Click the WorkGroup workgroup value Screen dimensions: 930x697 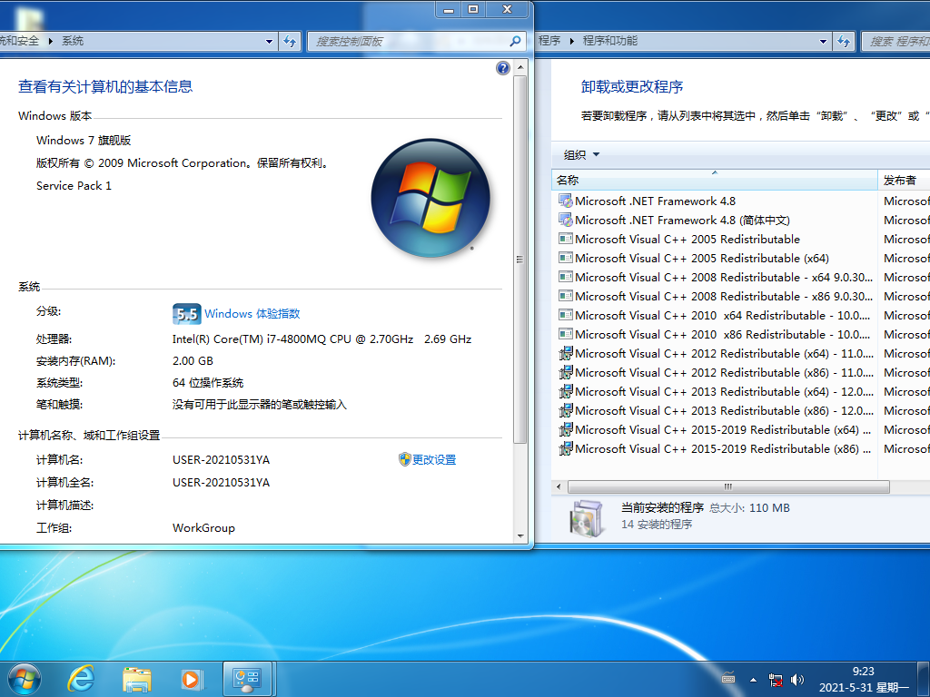[203, 527]
